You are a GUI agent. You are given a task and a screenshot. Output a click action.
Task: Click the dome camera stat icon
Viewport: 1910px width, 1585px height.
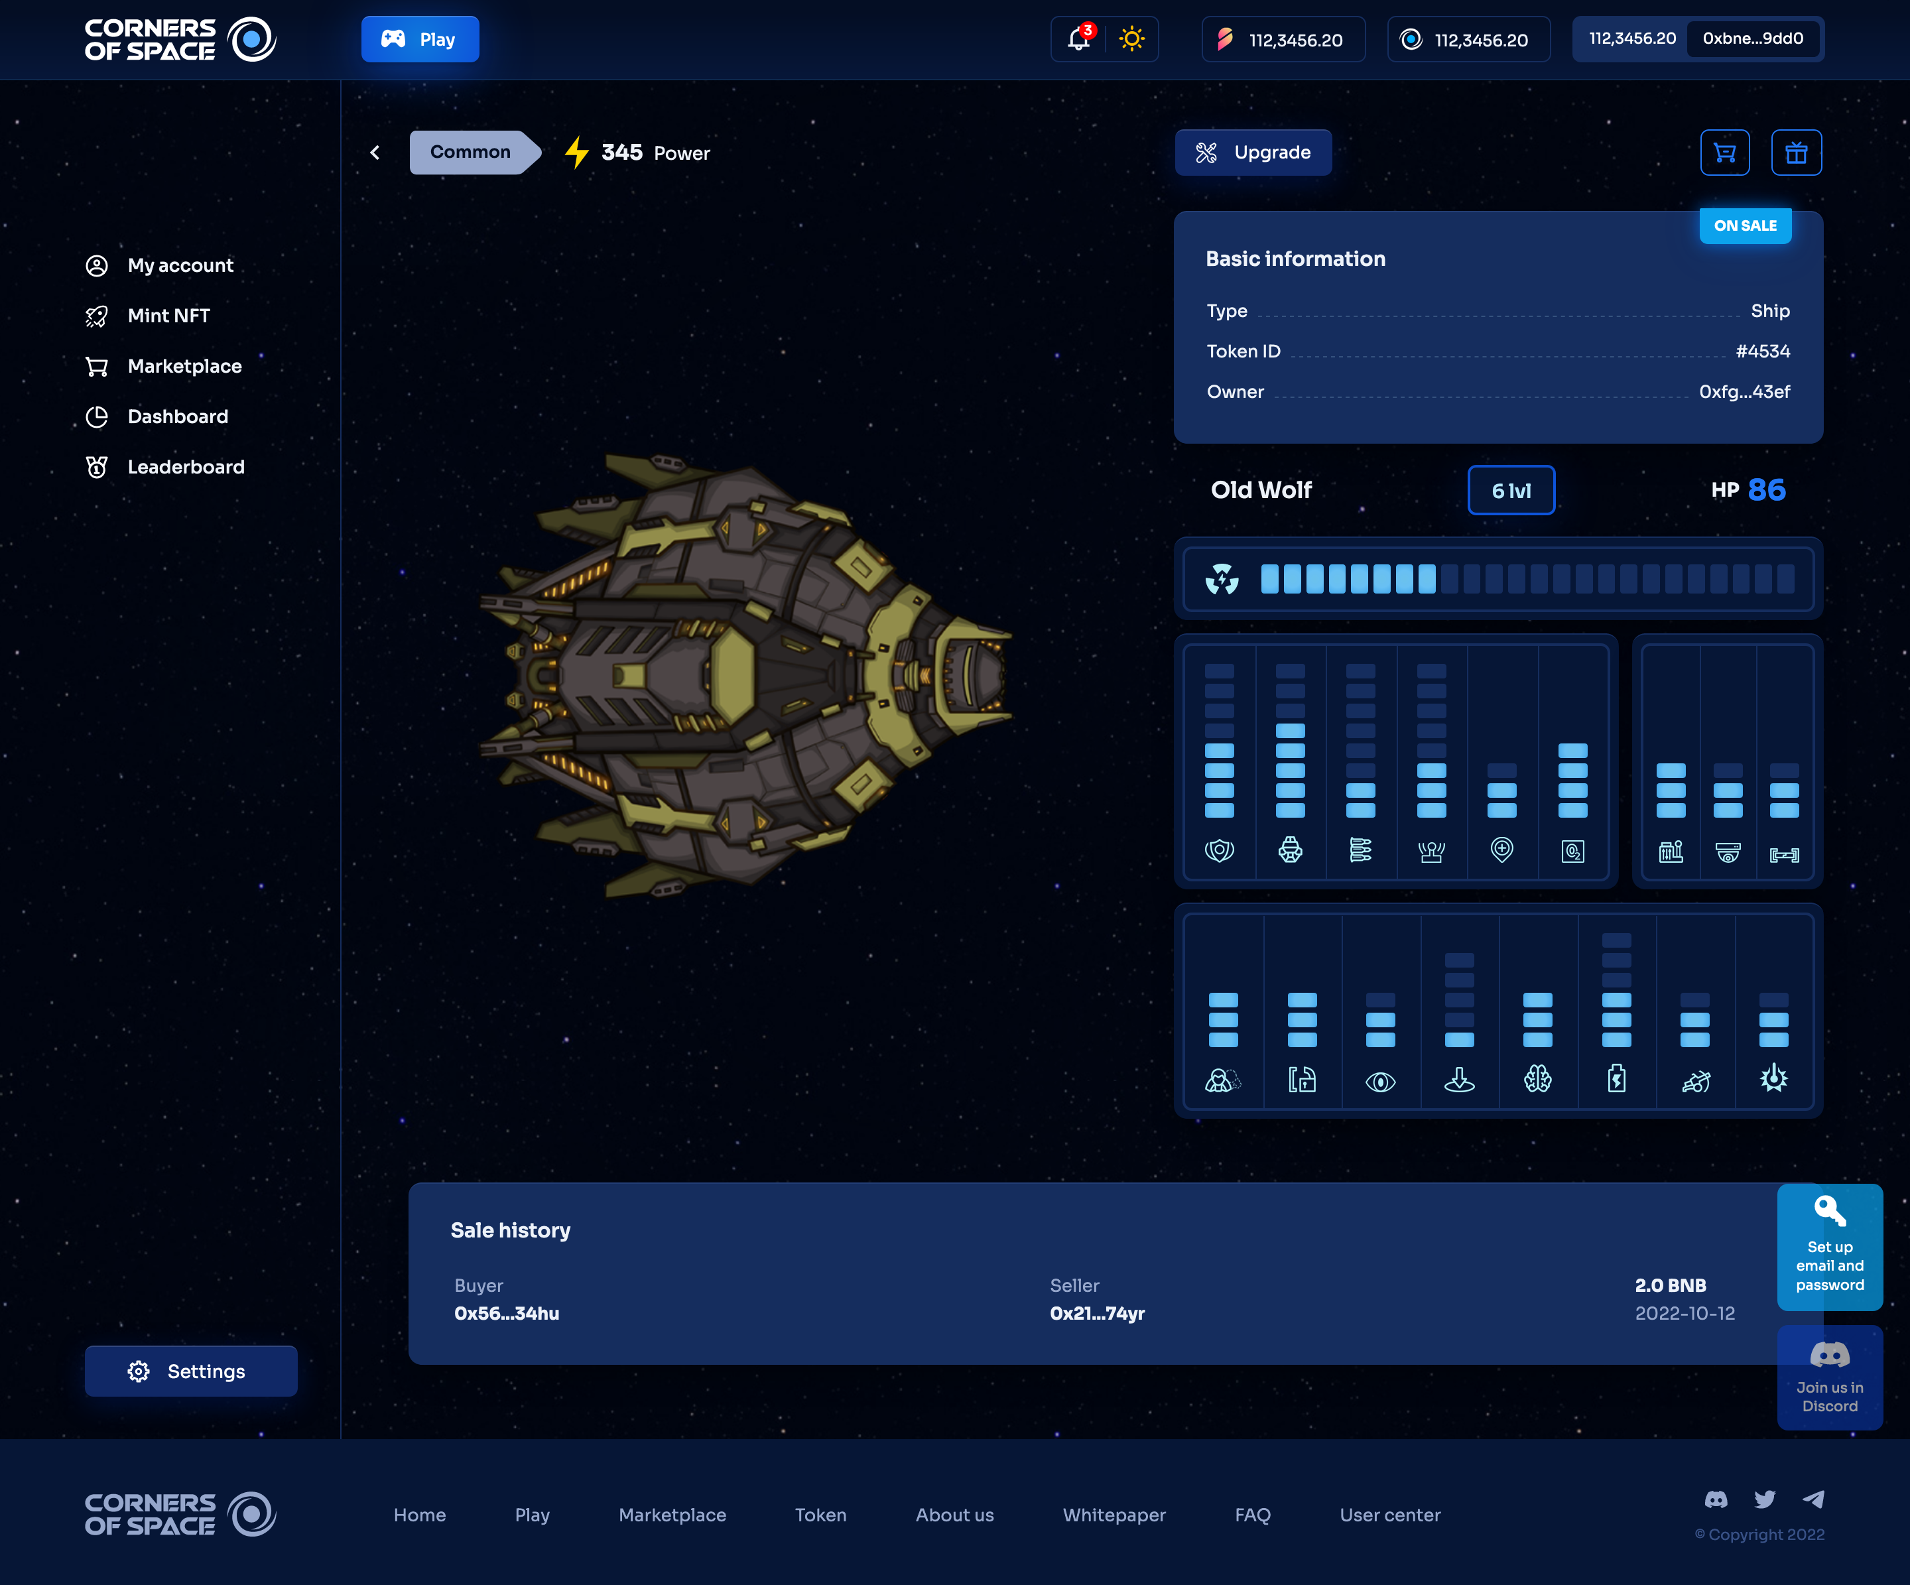1727,852
